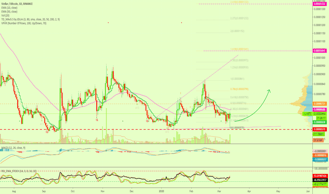Screen dimensions: 329x194
Task: Click the Feb label on time axis
Action: click(191, 191)
